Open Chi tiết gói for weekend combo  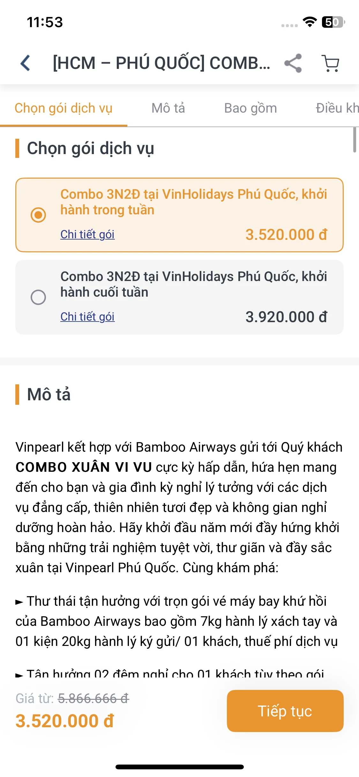coord(87,317)
